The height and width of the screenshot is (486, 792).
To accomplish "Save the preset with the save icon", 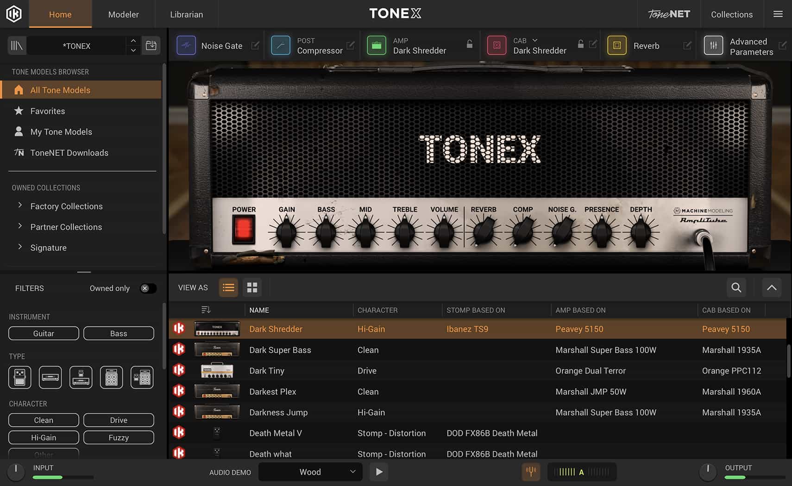I will click(151, 45).
